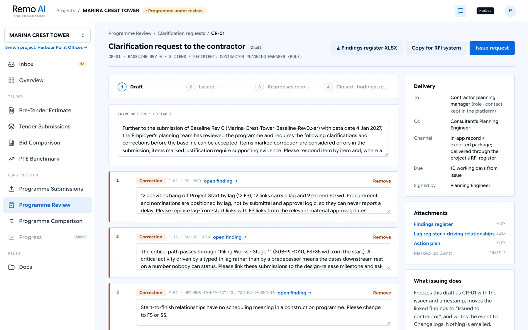Open the chat messages icon
This screenshot has width=528, height=330.
(460, 11)
